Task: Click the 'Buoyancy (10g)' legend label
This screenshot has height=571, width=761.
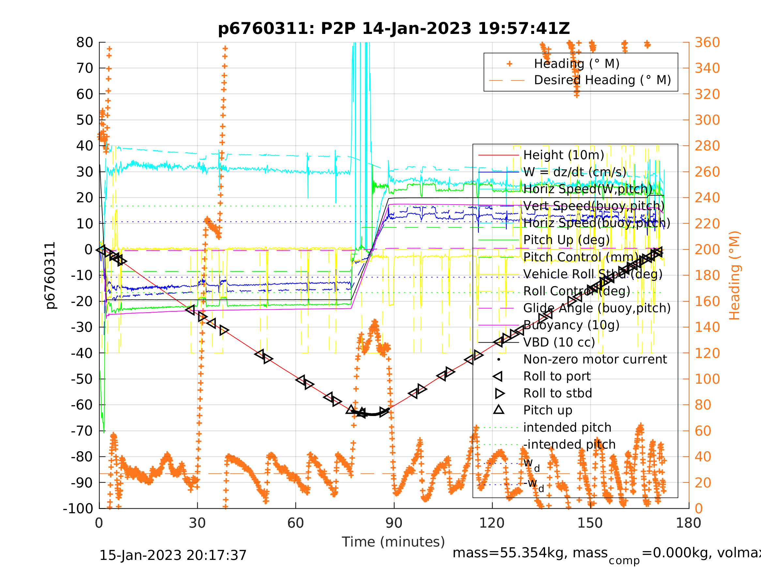Action: pyautogui.click(x=571, y=325)
